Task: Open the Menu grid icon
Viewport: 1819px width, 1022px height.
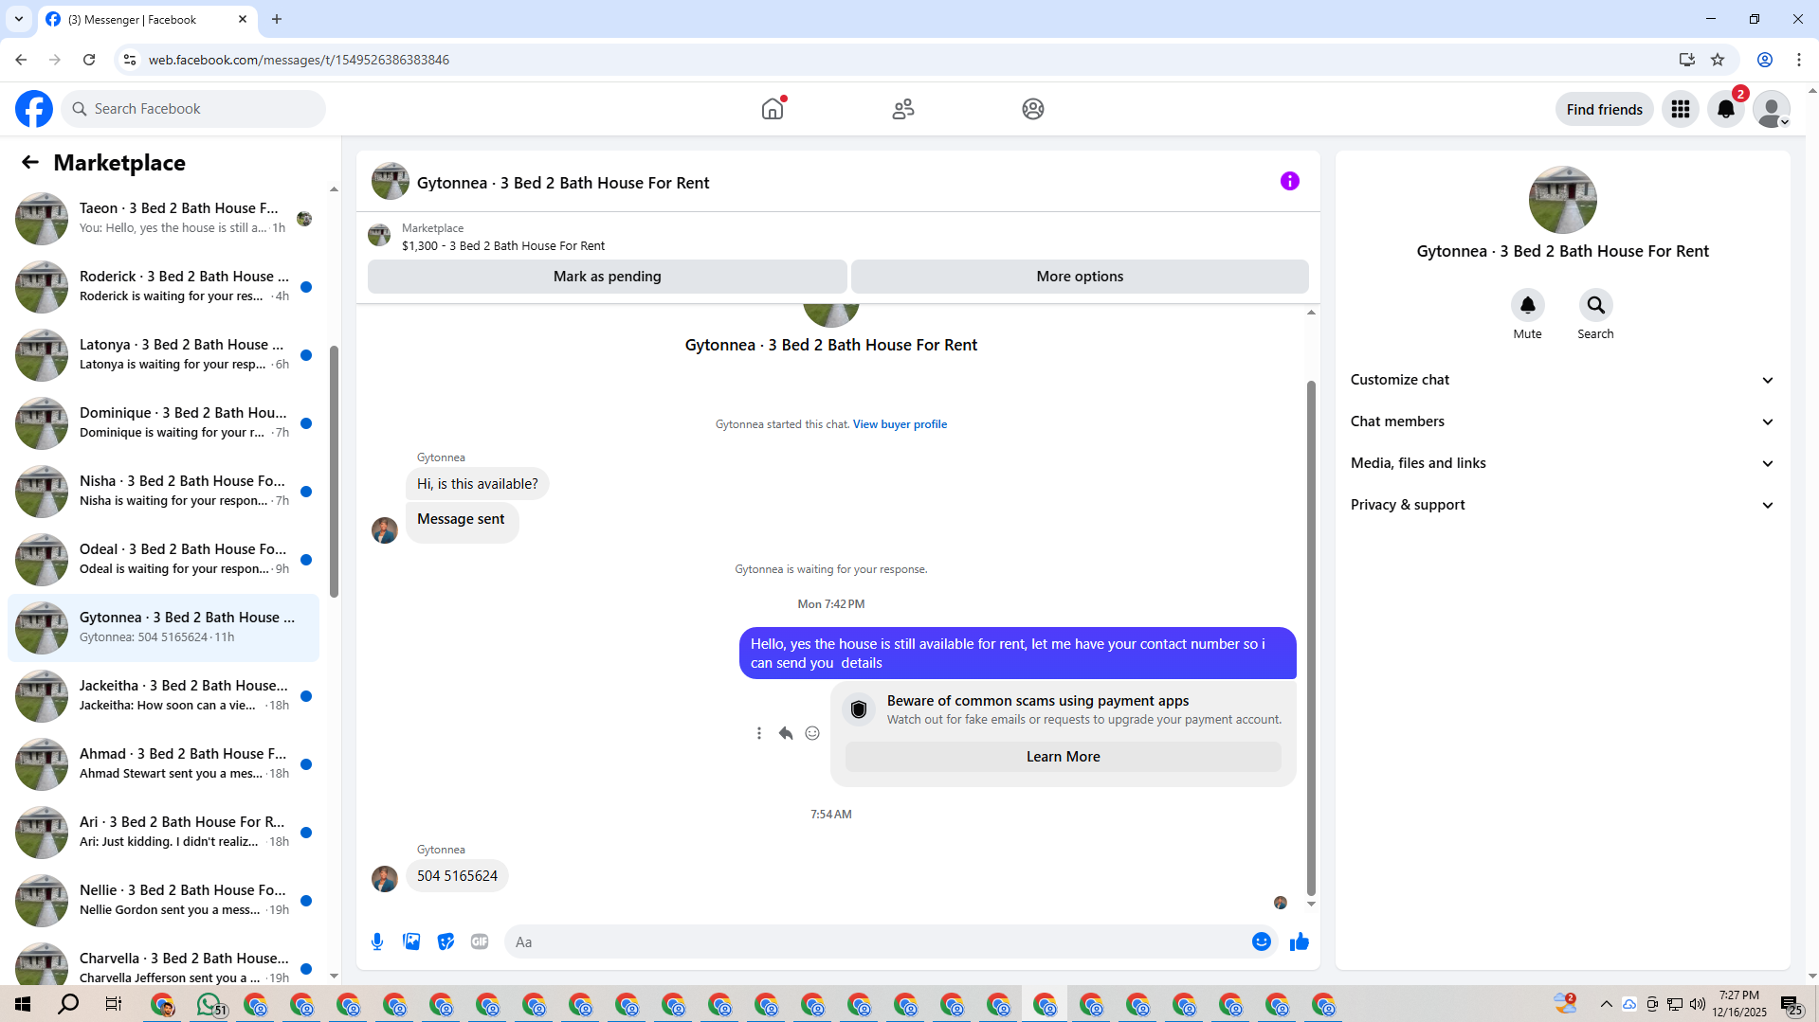Action: point(1681,109)
